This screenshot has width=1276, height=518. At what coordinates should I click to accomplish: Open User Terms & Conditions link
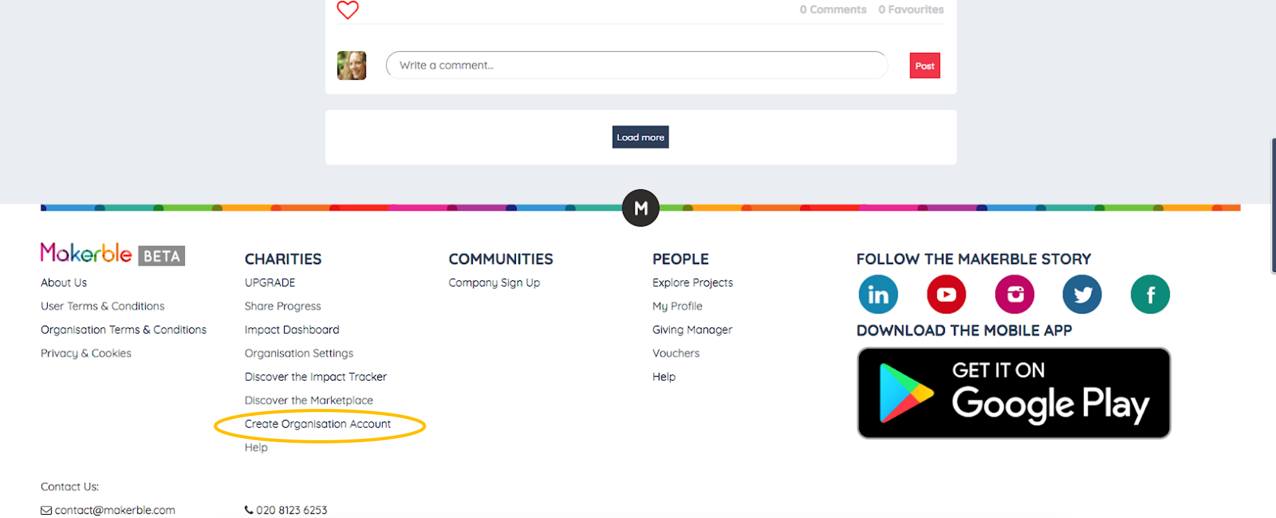pyautogui.click(x=103, y=306)
